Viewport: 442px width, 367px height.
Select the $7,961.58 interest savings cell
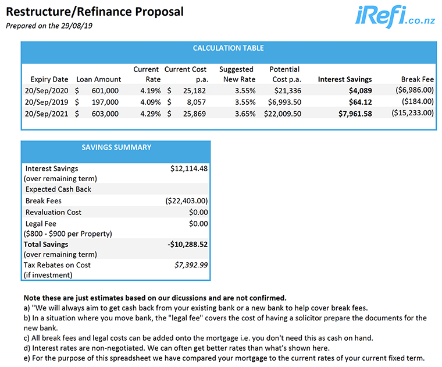355,114
